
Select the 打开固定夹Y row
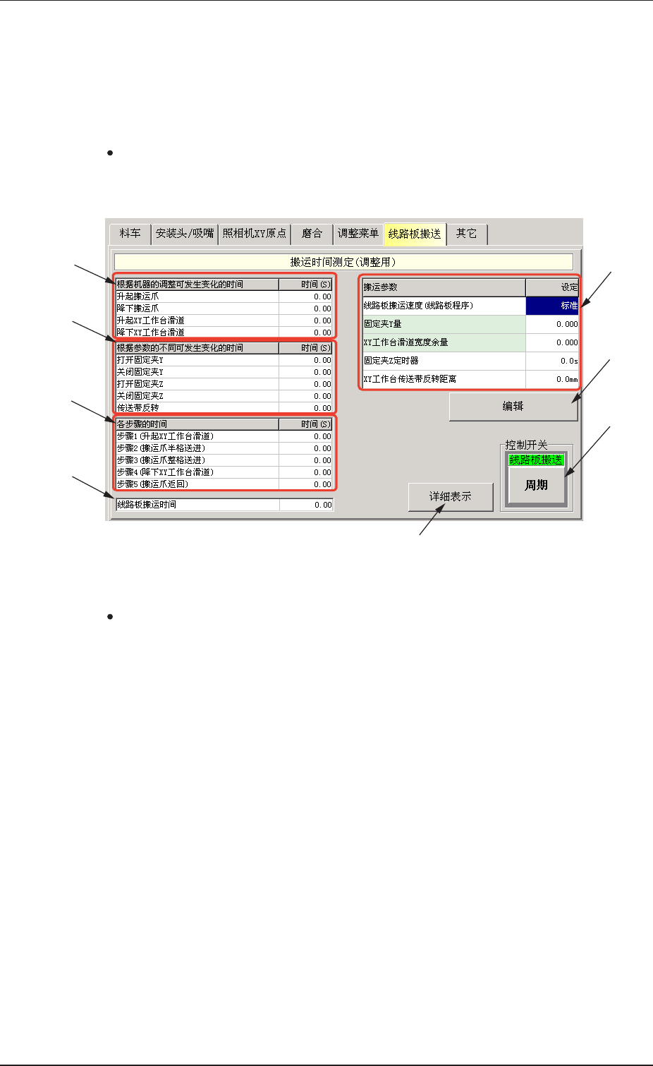[224, 360]
